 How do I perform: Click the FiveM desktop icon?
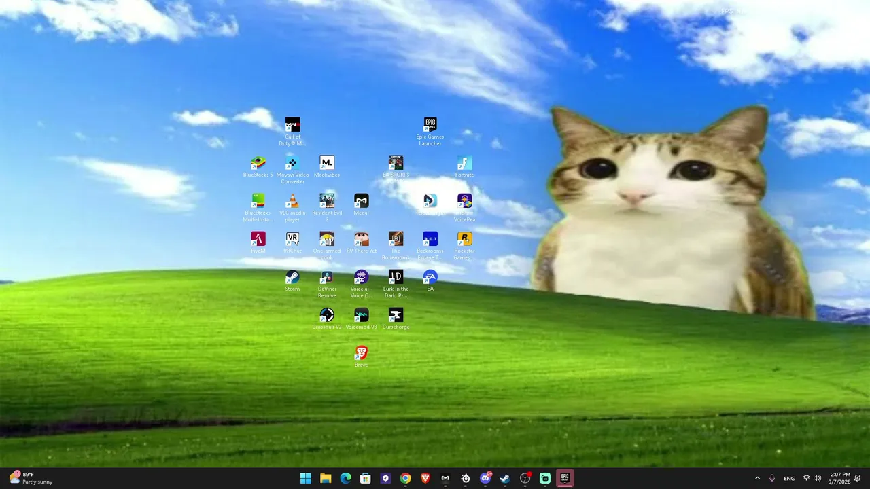pyautogui.click(x=258, y=243)
